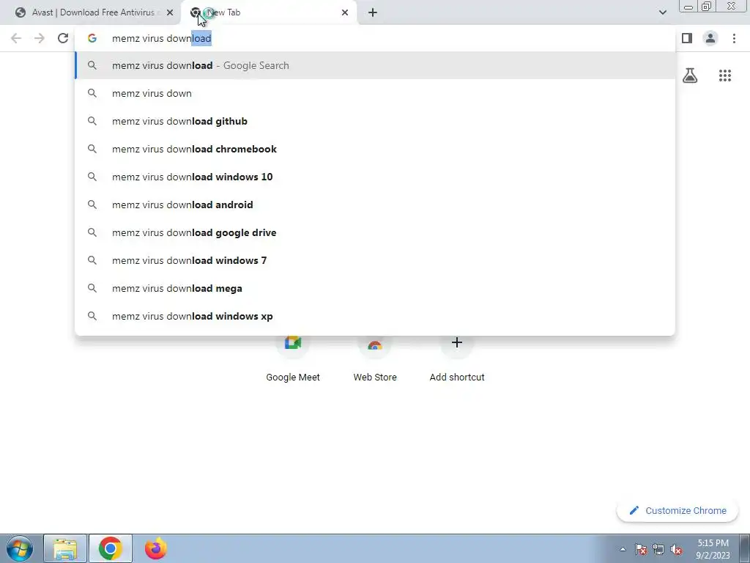The width and height of the screenshot is (750, 563).
Task: Click the Chrome taskbar icon
Action: tap(111, 548)
